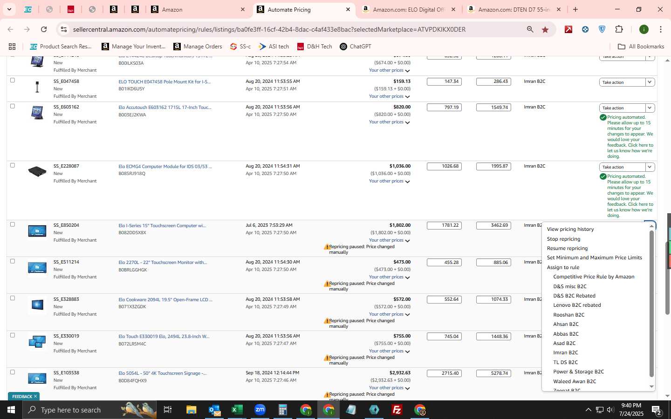Click the SS_E228087 computer module thumbnail
The image size is (671, 419).
tap(37, 171)
